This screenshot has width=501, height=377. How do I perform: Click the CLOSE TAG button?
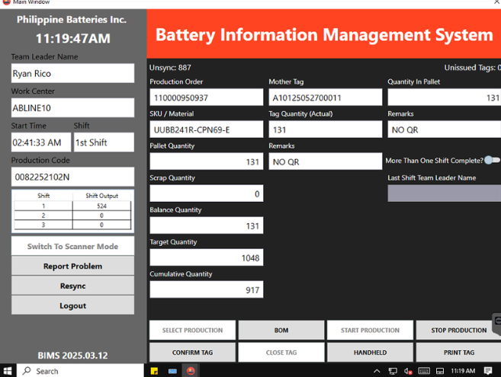(x=281, y=353)
